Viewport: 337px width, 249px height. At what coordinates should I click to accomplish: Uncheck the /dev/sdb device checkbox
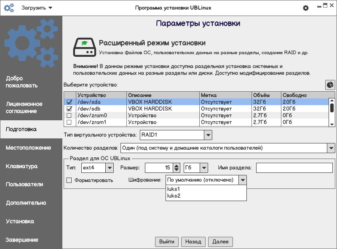(70, 109)
